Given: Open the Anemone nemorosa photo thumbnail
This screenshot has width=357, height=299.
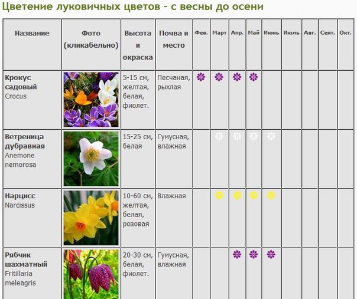Looking at the screenshot, I should click(x=91, y=159).
